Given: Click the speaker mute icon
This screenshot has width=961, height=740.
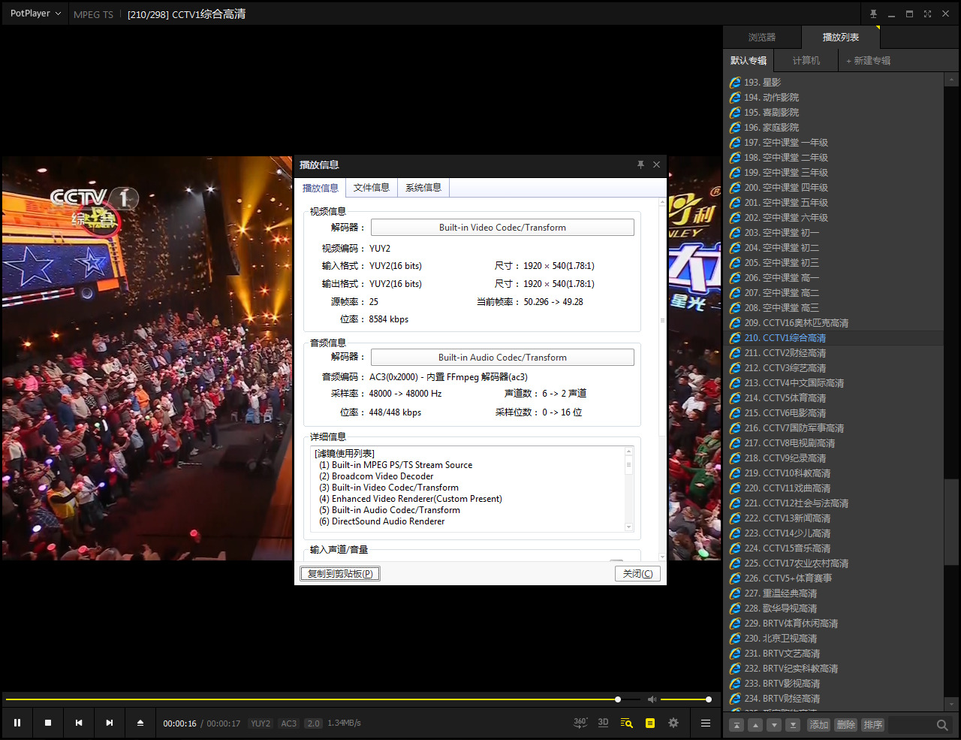Looking at the screenshot, I should tap(652, 699).
